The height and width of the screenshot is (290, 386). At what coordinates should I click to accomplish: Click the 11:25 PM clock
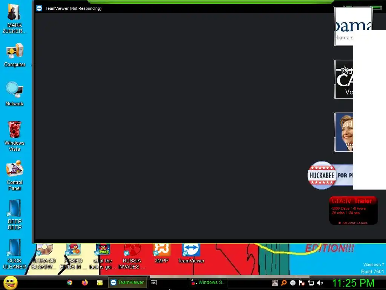click(353, 283)
